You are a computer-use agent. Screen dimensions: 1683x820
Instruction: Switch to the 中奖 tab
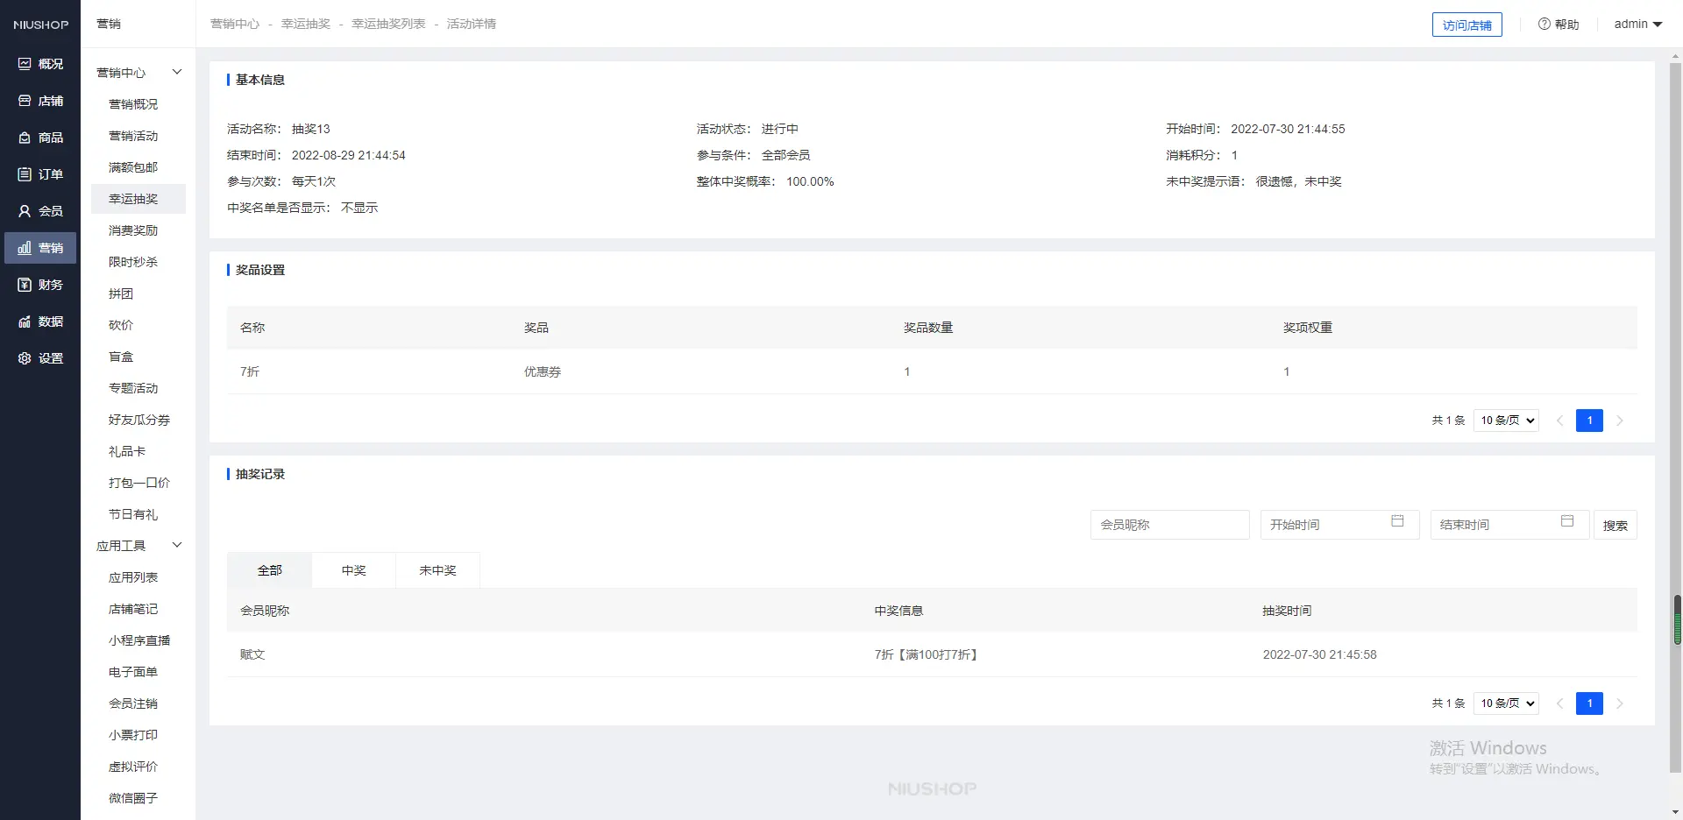tap(353, 570)
